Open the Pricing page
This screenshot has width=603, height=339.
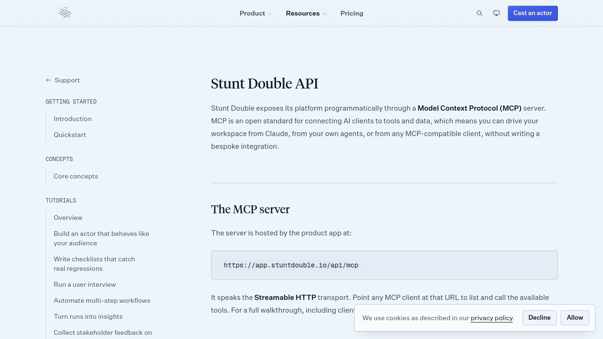point(352,13)
